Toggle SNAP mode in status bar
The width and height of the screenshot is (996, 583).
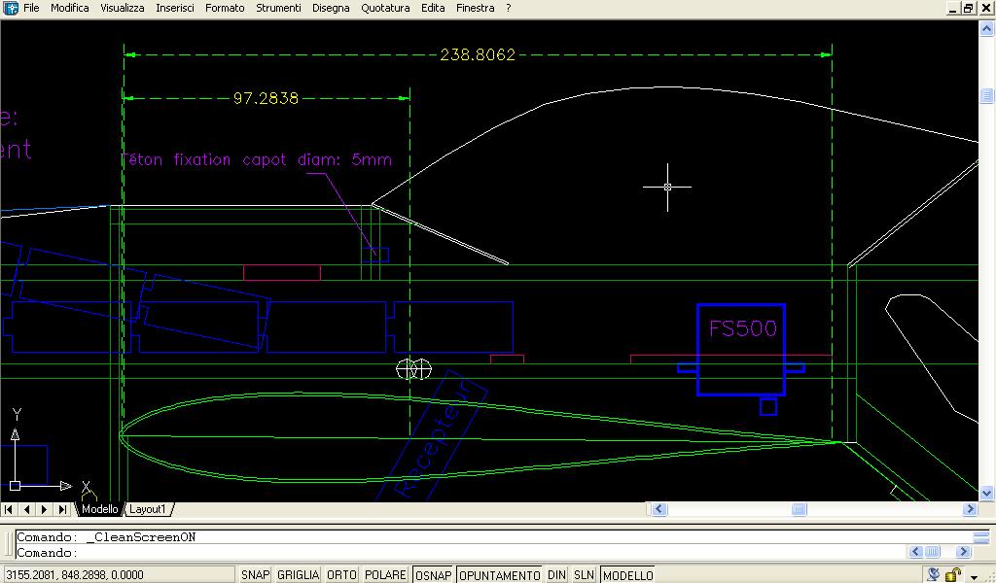tap(255, 575)
